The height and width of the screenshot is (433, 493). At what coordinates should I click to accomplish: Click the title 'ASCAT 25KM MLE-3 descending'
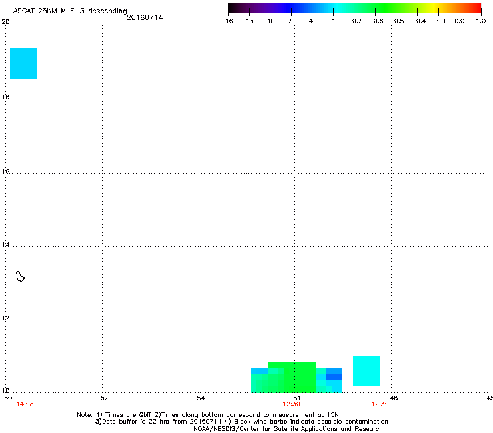(70, 11)
